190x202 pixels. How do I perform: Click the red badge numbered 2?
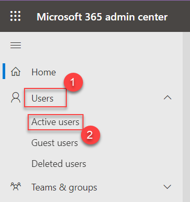(x=90, y=135)
